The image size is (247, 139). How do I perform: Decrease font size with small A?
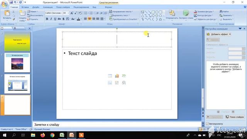[76, 13]
